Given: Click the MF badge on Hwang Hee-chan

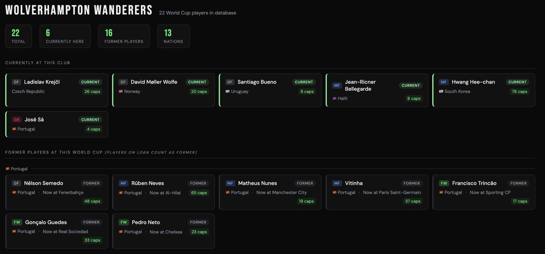Looking at the screenshot, I should (x=444, y=82).
